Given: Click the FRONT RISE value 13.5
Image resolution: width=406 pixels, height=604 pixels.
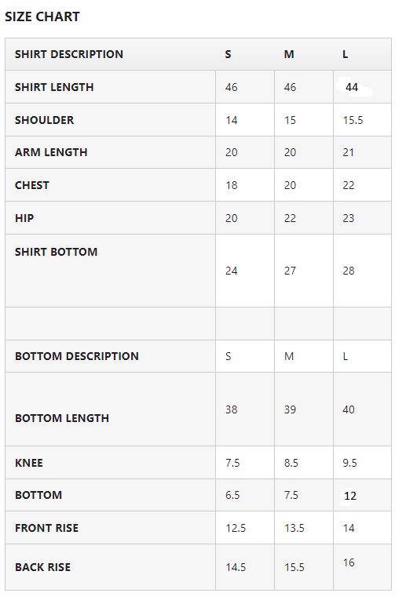Looking at the screenshot, I should pyautogui.click(x=294, y=528).
